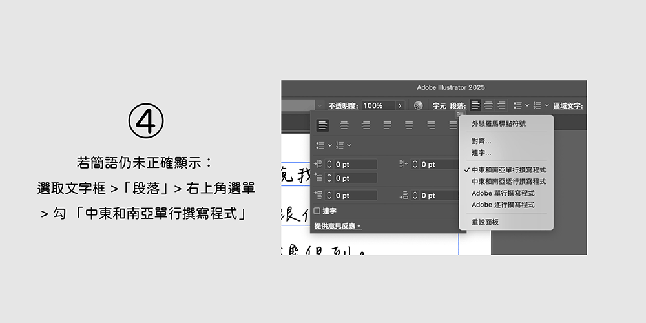Expand numbered list dropdown in top control bar

pyautogui.click(x=547, y=105)
